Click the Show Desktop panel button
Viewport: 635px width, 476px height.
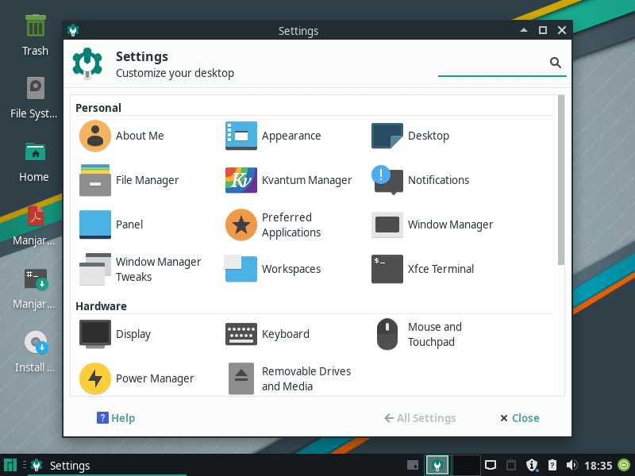(x=412, y=465)
